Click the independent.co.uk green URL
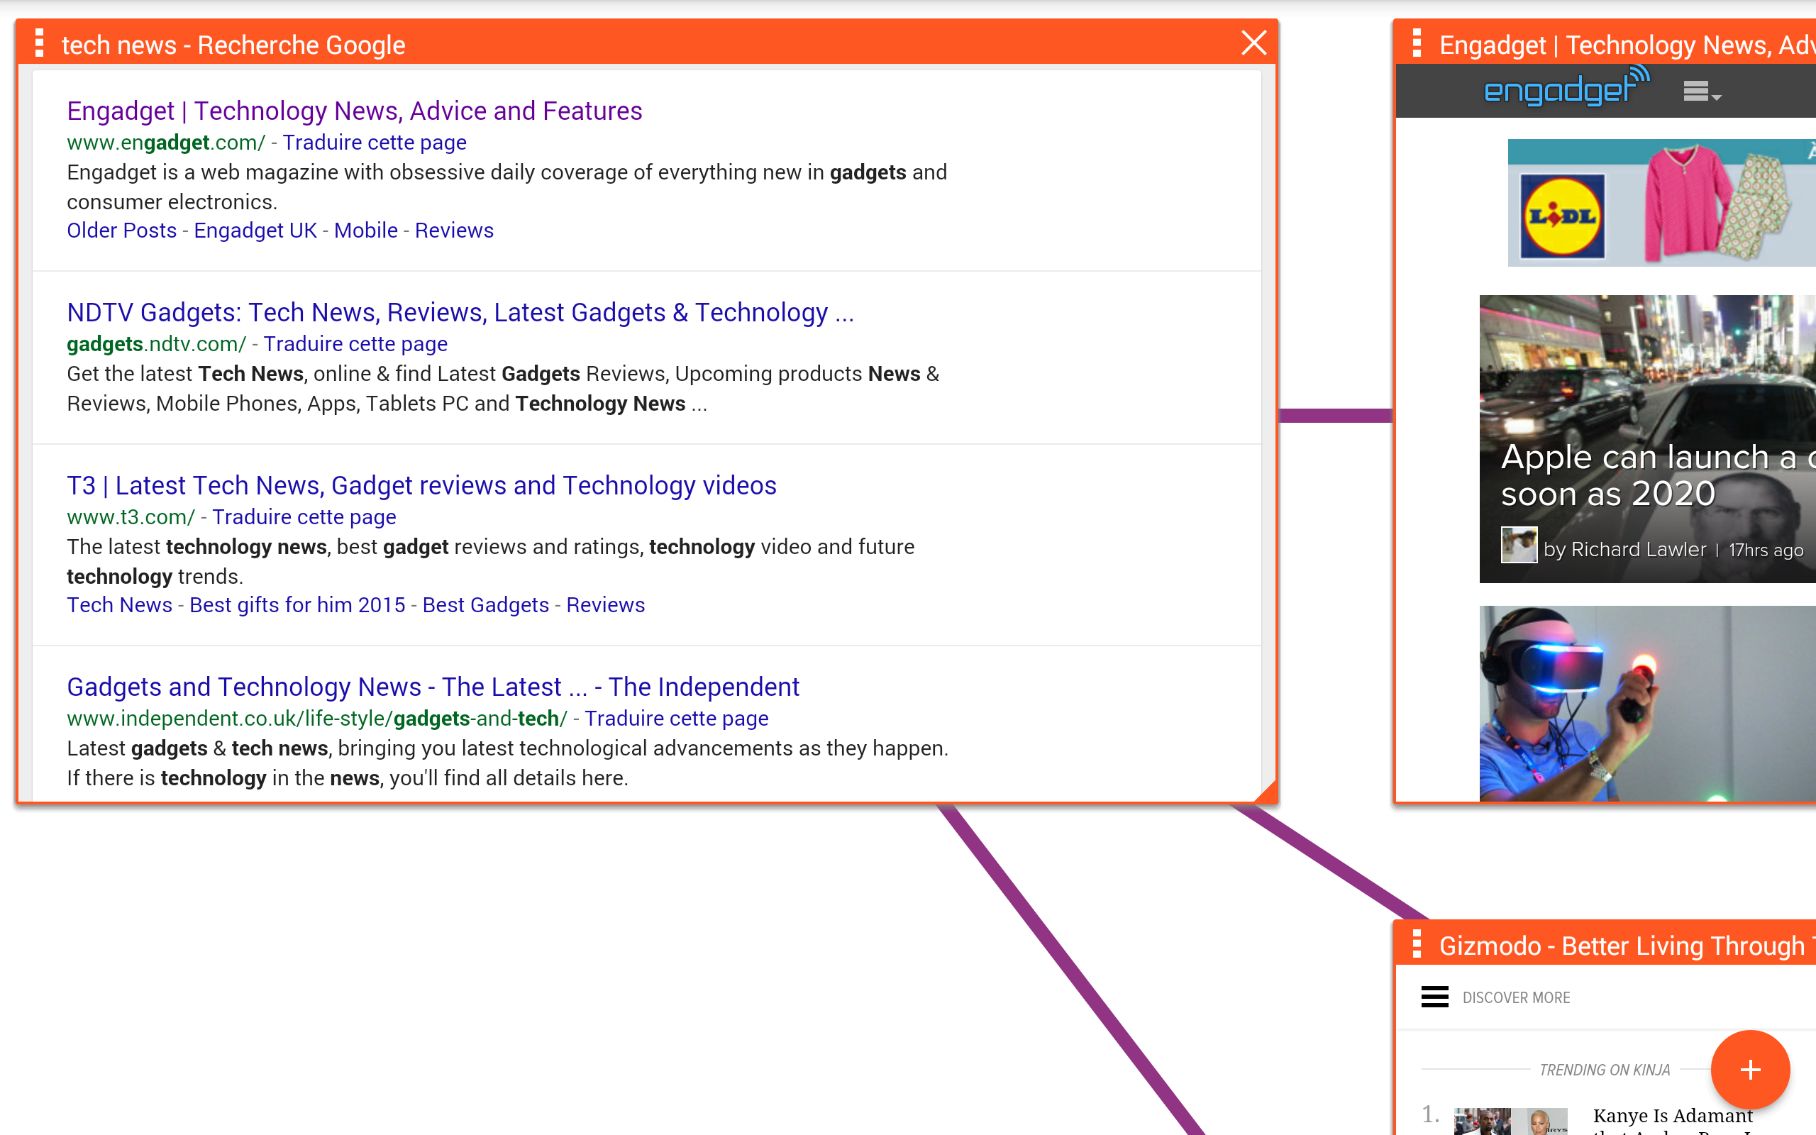1816x1135 pixels. click(316, 719)
